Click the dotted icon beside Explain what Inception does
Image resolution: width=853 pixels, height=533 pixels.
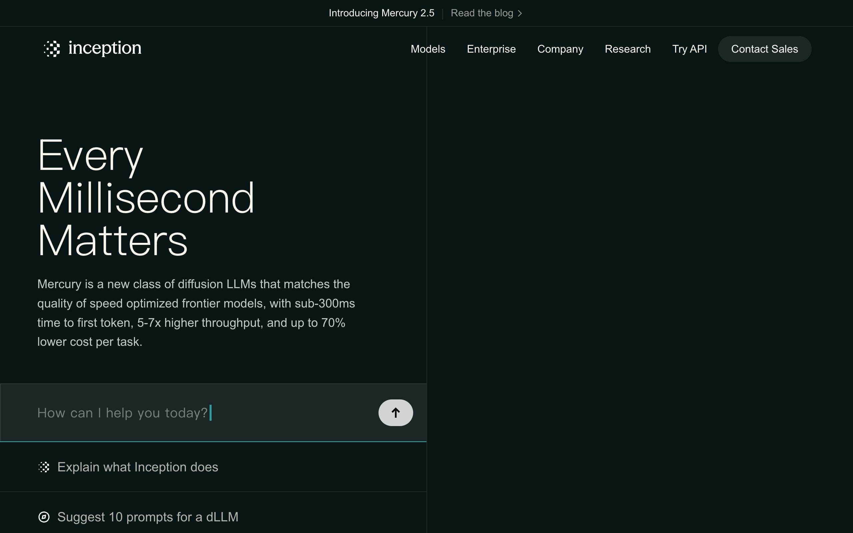[44, 467]
